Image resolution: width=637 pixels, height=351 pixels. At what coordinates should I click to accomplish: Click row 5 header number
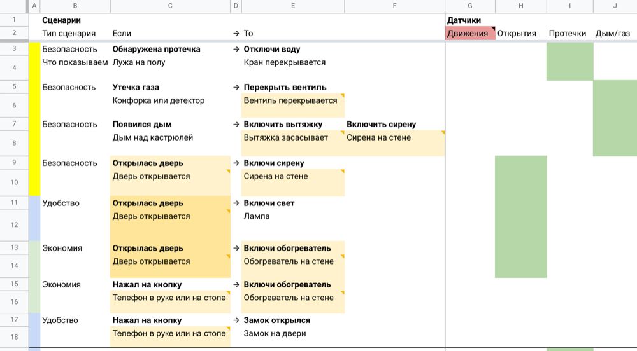[14, 87]
